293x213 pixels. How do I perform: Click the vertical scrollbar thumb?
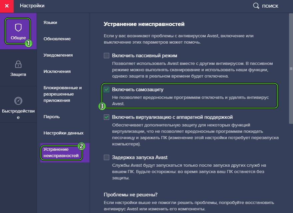[x=291, y=69]
